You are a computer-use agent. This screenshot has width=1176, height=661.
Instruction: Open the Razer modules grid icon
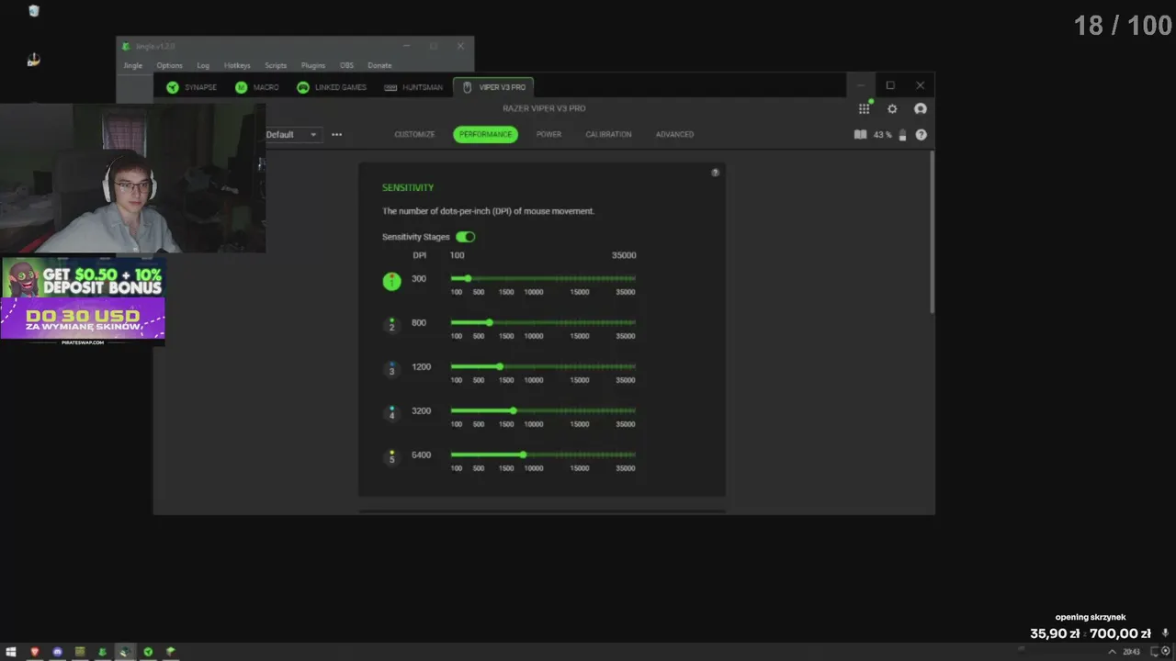[864, 108]
